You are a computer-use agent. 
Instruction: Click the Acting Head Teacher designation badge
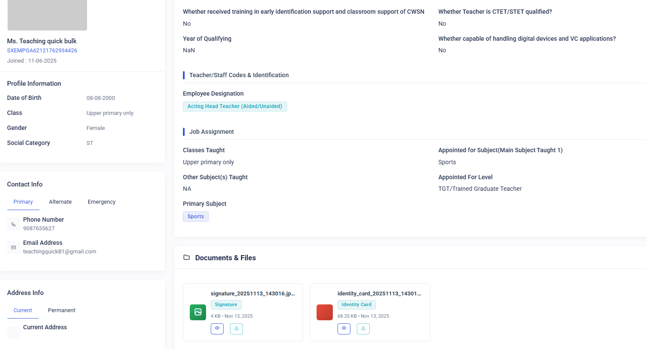[235, 106]
